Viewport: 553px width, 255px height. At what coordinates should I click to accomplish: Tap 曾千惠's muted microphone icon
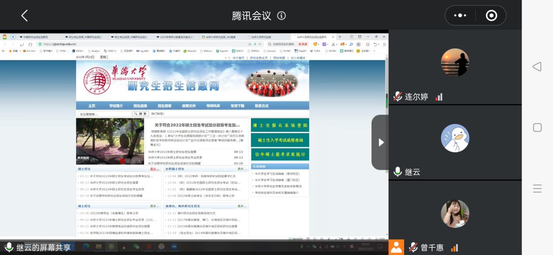(x=413, y=248)
